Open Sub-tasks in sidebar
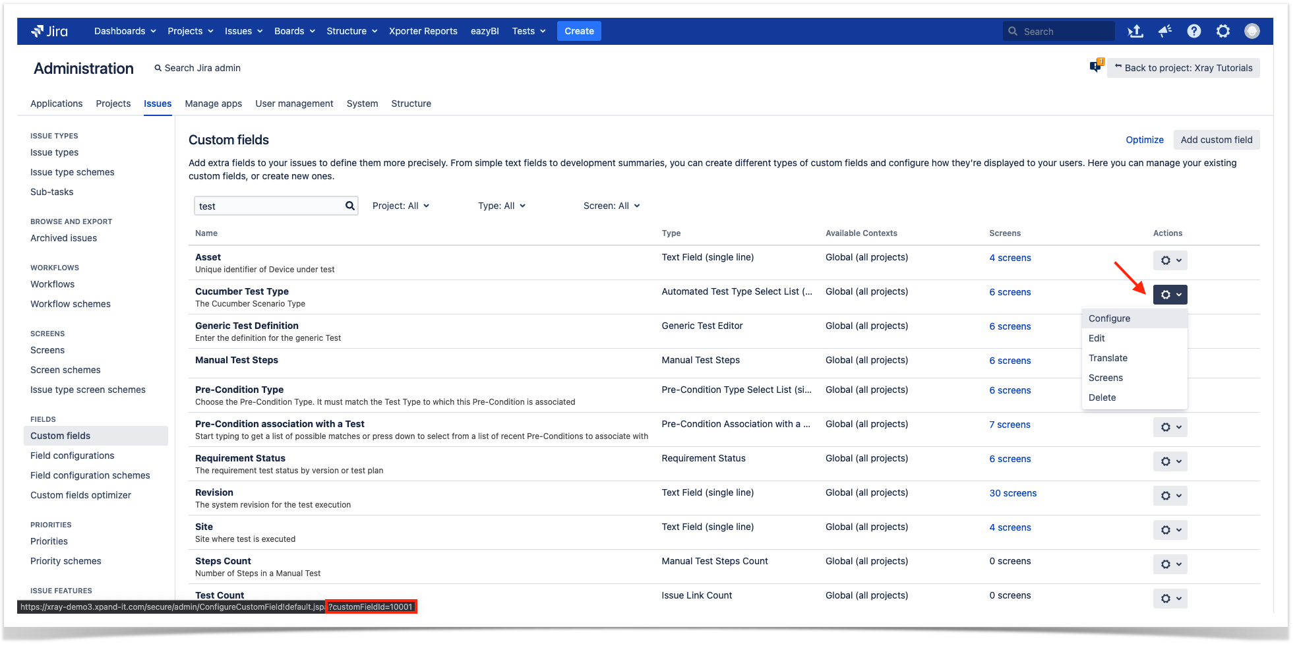1297x646 pixels. [x=51, y=192]
